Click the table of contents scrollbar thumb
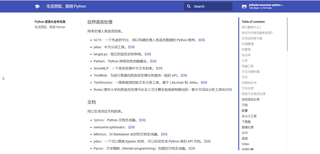 tap(287, 34)
